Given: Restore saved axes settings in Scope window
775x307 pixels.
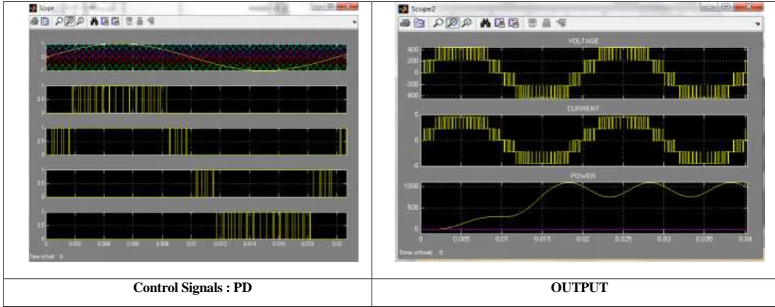Looking at the screenshot, I should tap(115, 22).
